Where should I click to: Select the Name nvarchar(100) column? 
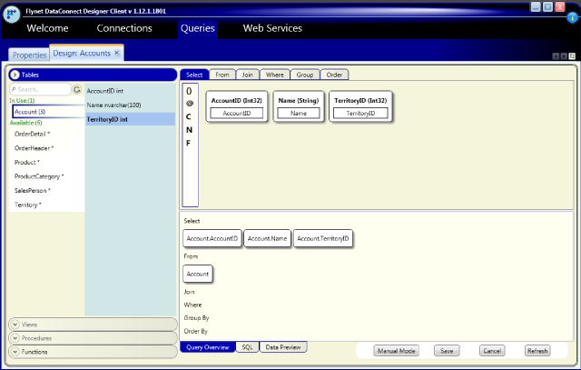pyautogui.click(x=131, y=105)
